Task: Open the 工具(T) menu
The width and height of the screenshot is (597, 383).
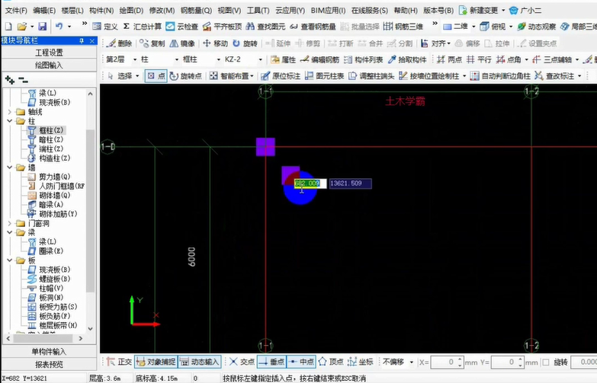Action: click(258, 11)
